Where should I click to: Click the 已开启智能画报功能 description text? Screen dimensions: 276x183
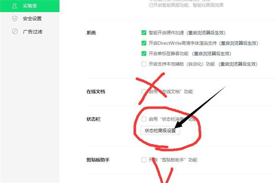pyautogui.click(x=186, y=5)
